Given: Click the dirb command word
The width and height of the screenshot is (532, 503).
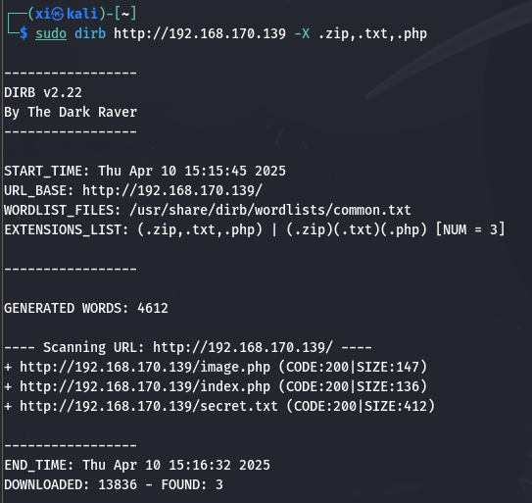Looking at the screenshot, I should tap(90, 33).
